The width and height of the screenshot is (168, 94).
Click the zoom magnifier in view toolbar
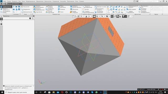click(81, 16)
